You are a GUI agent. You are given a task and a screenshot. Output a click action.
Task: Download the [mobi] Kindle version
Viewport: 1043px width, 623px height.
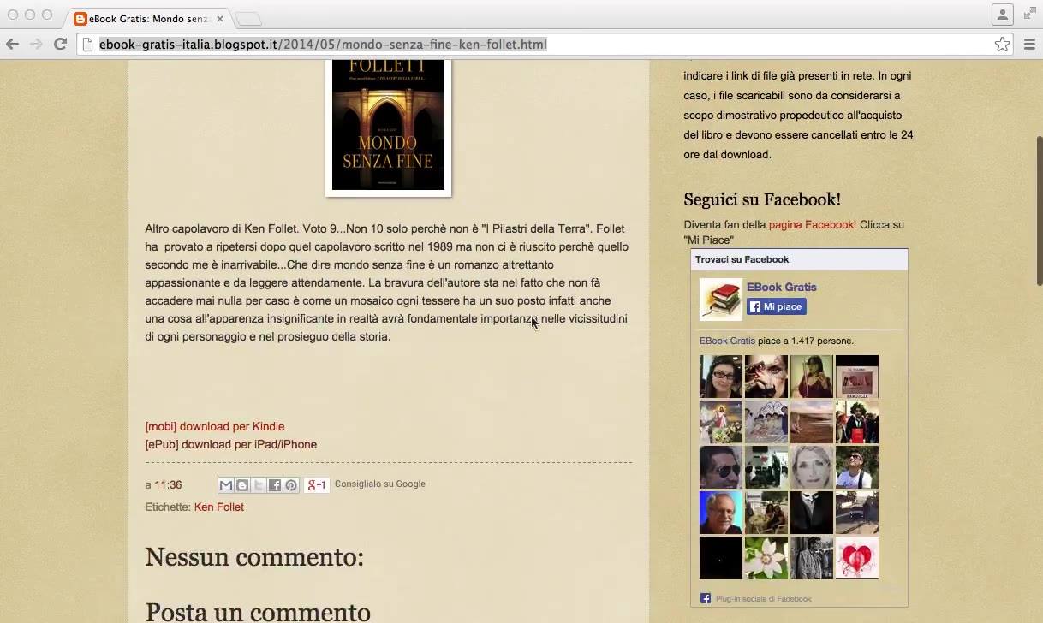pyautogui.click(x=215, y=426)
